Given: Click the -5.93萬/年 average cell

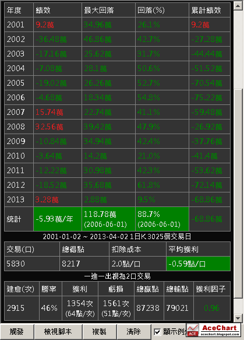Looking at the screenshot, I should [x=58, y=219].
